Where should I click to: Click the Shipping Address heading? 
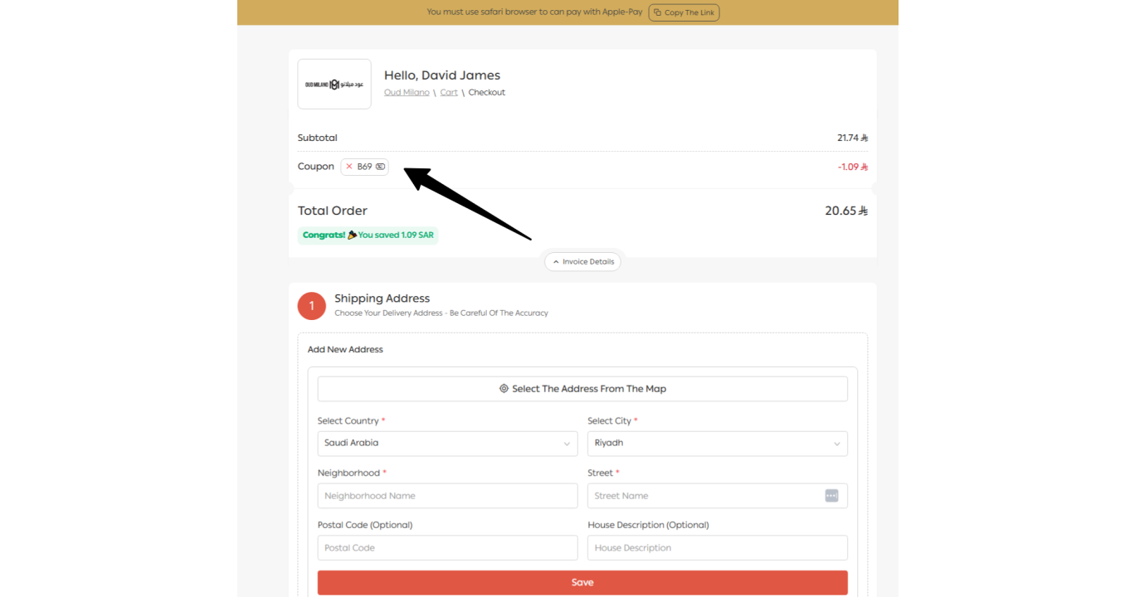[x=382, y=298]
